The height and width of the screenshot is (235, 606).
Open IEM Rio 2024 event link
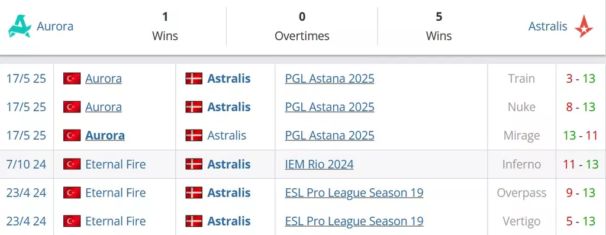tap(319, 165)
